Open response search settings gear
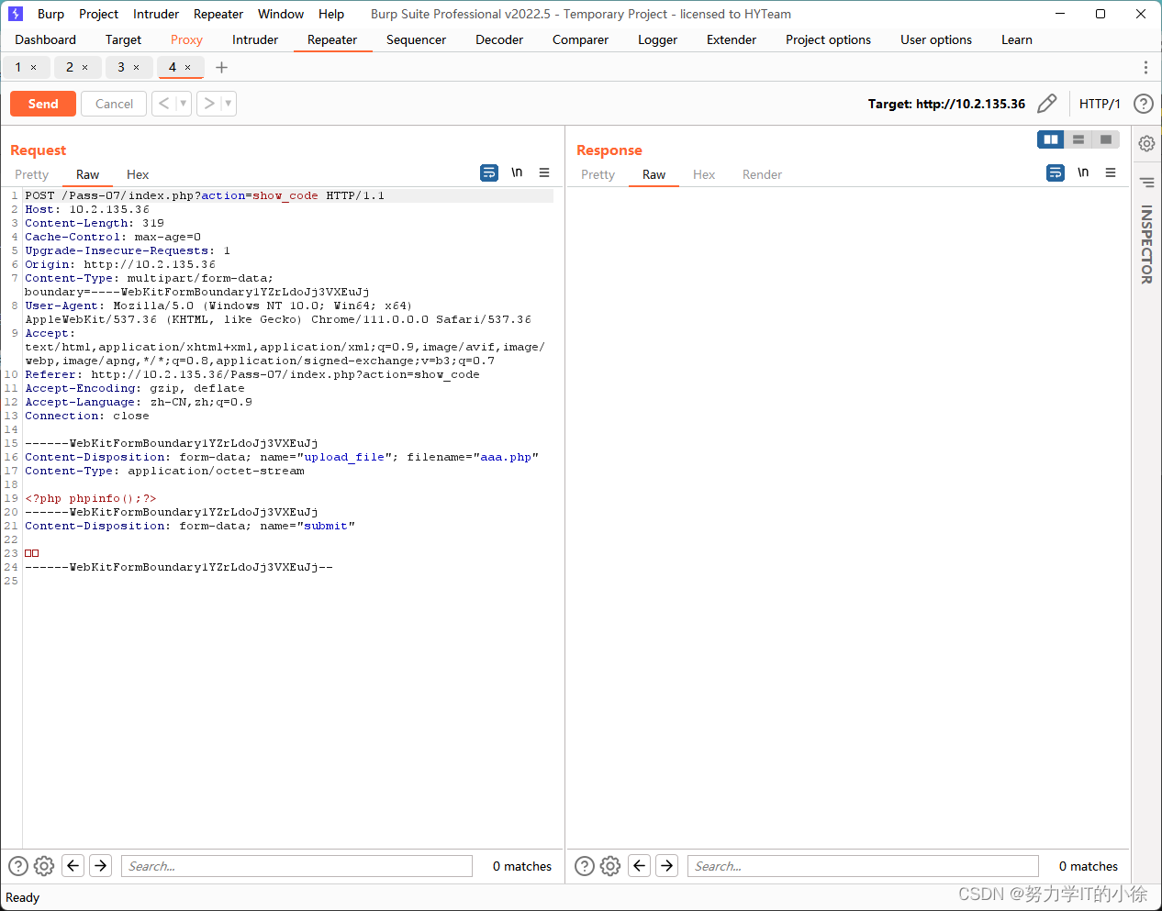Screen dimensions: 1162x911 tap(610, 865)
